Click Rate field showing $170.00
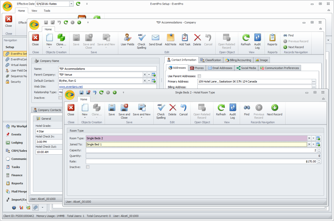334x221 pixels. click(202, 161)
